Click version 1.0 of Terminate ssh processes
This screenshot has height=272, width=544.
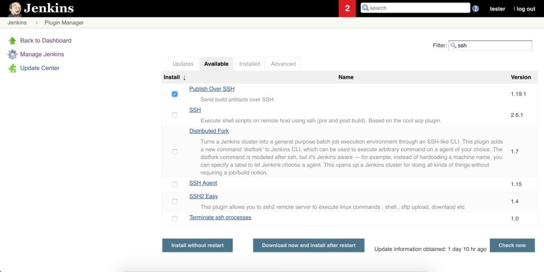tap(514, 218)
